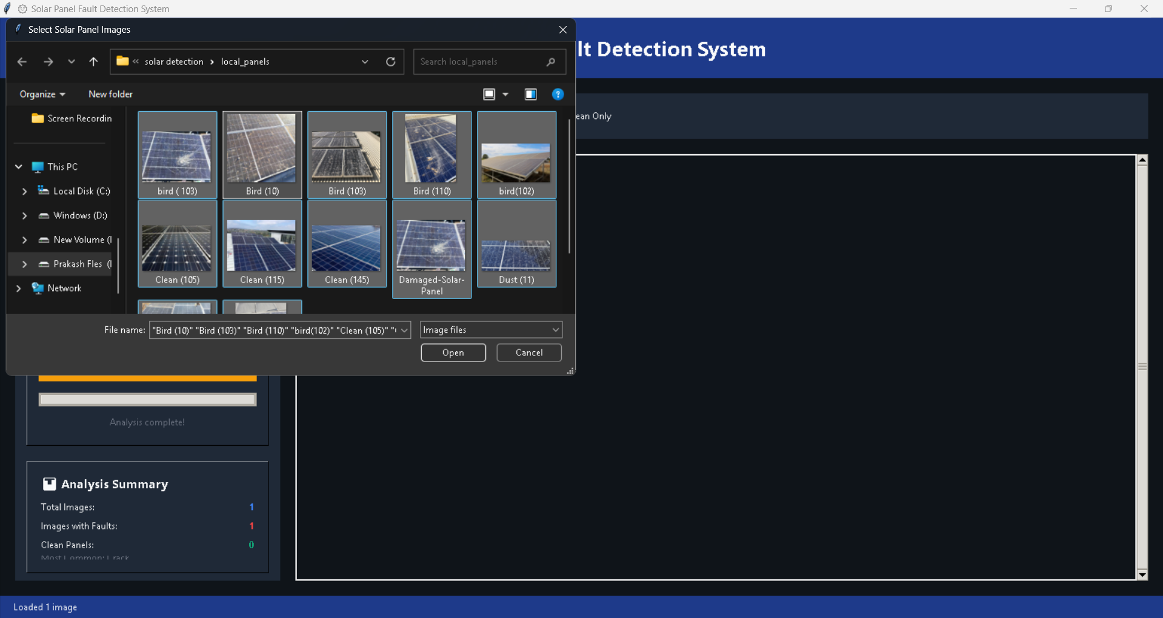Image resolution: width=1163 pixels, height=618 pixels.
Task: Confirm selection with Open button
Action: (x=453, y=352)
